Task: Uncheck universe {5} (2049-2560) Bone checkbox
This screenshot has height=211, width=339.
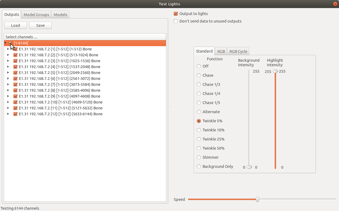Action: coord(15,73)
